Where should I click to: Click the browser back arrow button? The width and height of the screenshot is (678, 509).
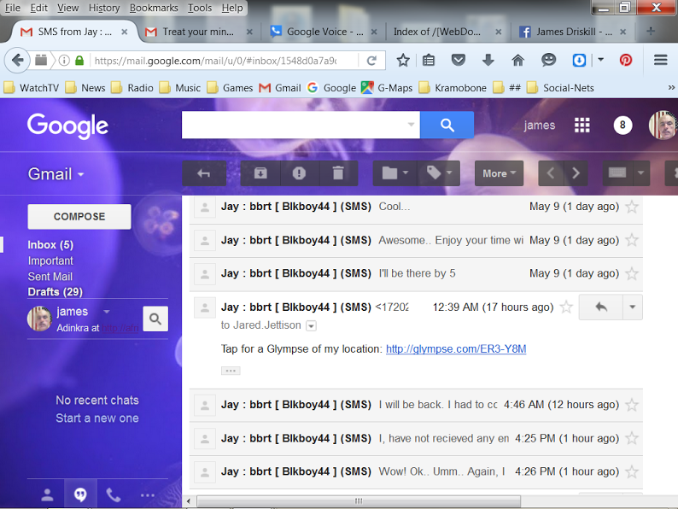coord(17,60)
